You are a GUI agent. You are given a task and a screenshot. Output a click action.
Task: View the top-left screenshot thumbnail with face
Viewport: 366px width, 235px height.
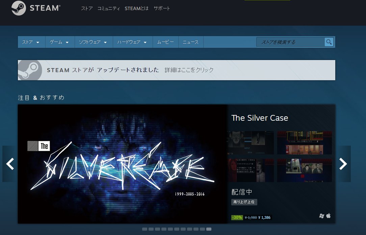[x=251, y=143]
